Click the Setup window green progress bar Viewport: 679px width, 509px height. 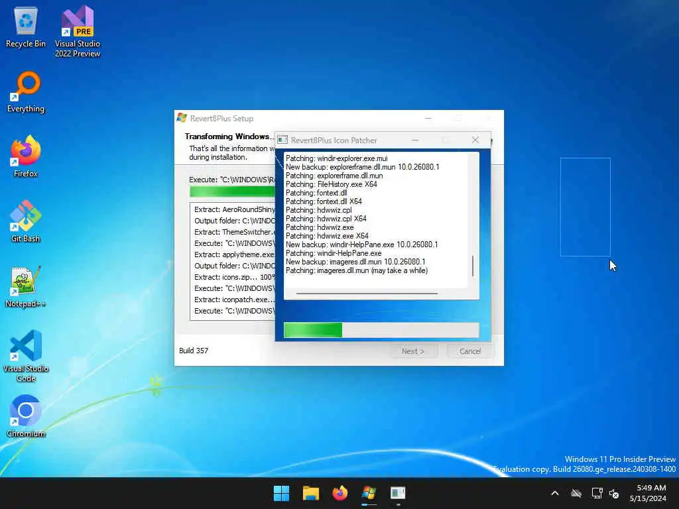(x=232, y=192)
